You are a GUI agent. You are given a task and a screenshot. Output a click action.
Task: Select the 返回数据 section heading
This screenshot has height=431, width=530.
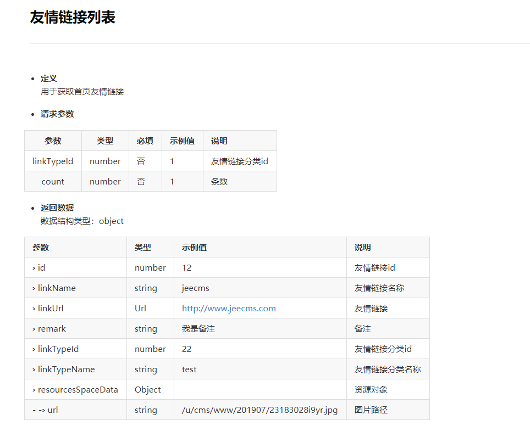(57, 208)
